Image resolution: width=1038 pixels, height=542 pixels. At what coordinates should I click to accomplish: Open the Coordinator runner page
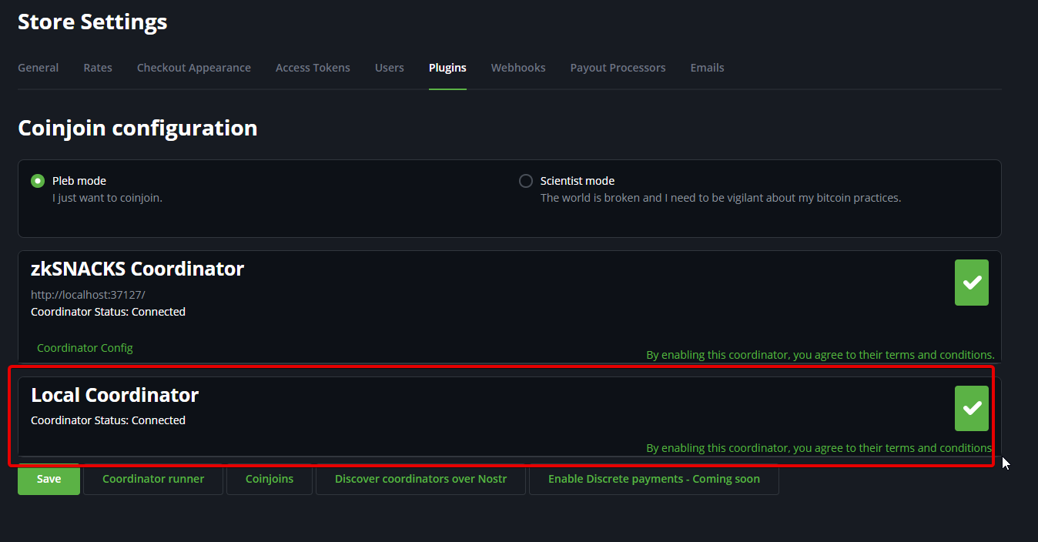click(x=153, y=479)
